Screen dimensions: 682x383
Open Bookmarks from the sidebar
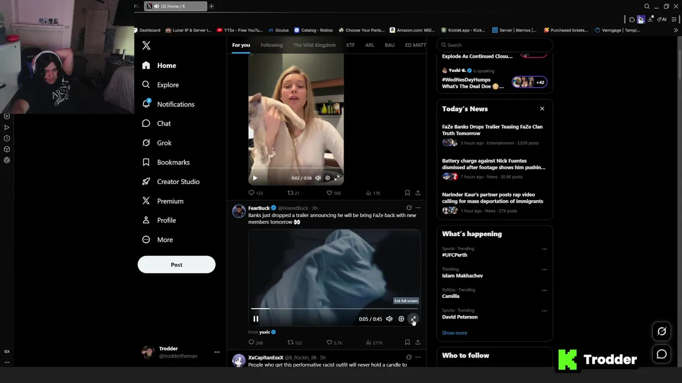(x=166, y=162)
